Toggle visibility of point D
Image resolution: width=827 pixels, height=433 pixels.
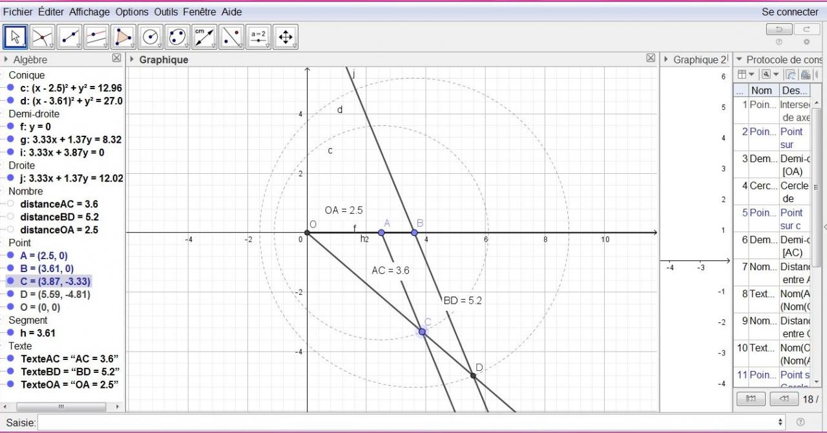(x=10, y=294)
